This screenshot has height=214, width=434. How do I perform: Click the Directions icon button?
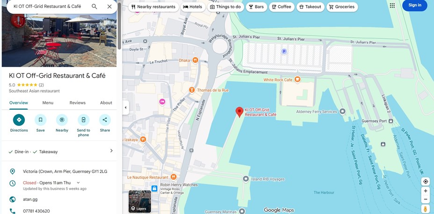click(19, 120)
